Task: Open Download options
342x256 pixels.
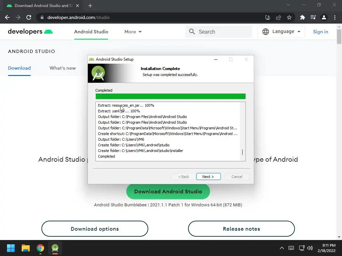Action: (95, 229)
